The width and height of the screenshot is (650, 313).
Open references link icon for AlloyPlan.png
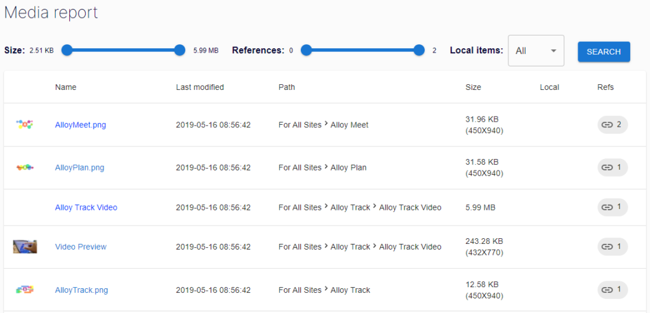(607, 168)
